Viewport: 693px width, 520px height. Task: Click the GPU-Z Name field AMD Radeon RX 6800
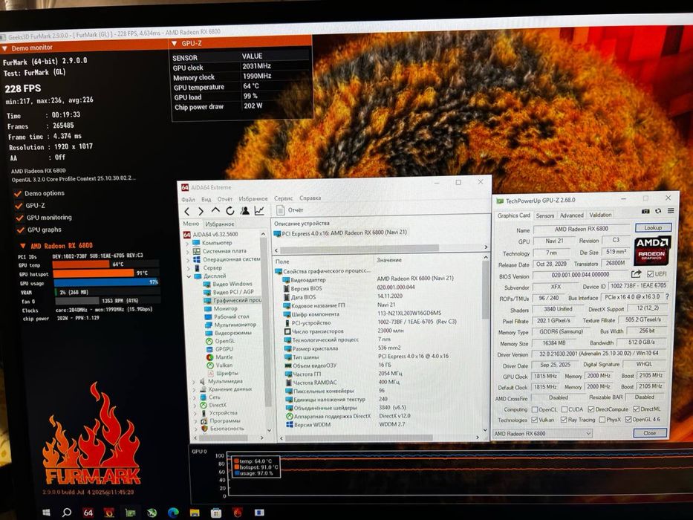(x=582, y=229)
